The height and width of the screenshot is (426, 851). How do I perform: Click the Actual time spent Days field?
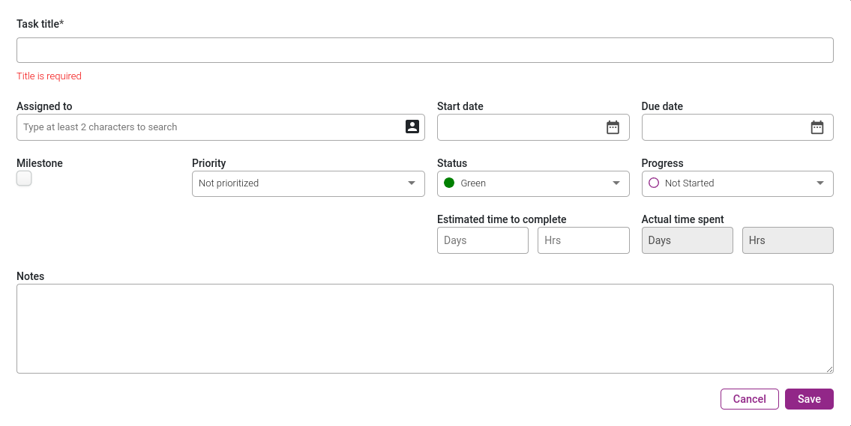tap(687, 240)
